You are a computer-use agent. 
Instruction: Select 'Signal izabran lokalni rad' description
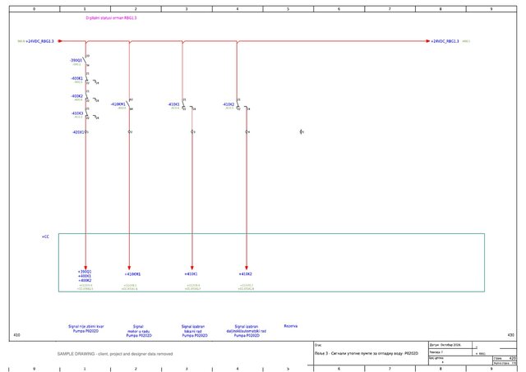click(x=193, y=328)
